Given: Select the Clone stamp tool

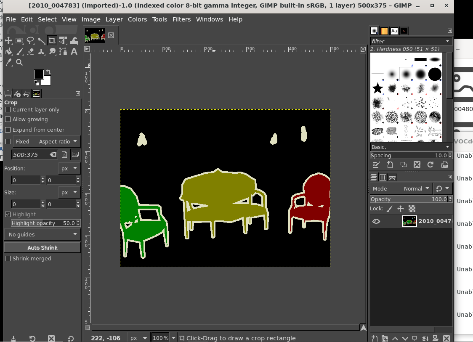Looking at the screenshot, I should (41, 52).
